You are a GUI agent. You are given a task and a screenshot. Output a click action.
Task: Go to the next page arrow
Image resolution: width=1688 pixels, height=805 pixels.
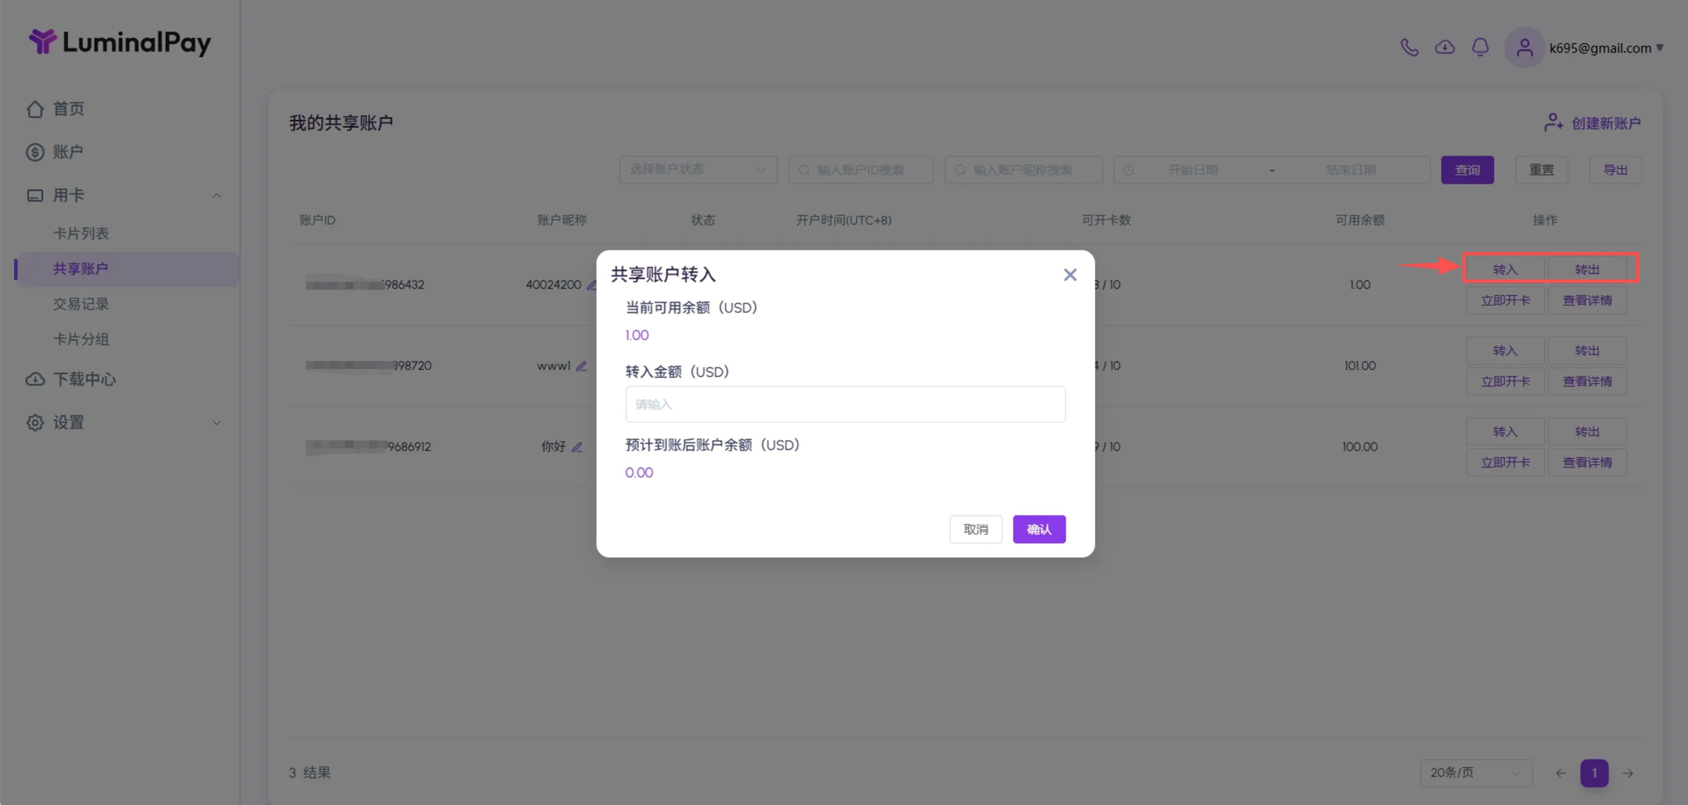[1628, 773]
